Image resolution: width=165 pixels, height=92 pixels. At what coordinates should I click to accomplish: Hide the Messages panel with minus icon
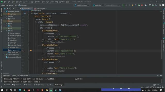161,75
